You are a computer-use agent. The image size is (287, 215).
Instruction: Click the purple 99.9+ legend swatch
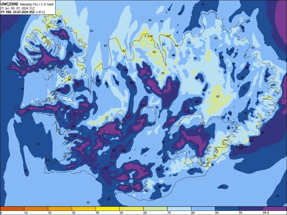coord(275,209)
